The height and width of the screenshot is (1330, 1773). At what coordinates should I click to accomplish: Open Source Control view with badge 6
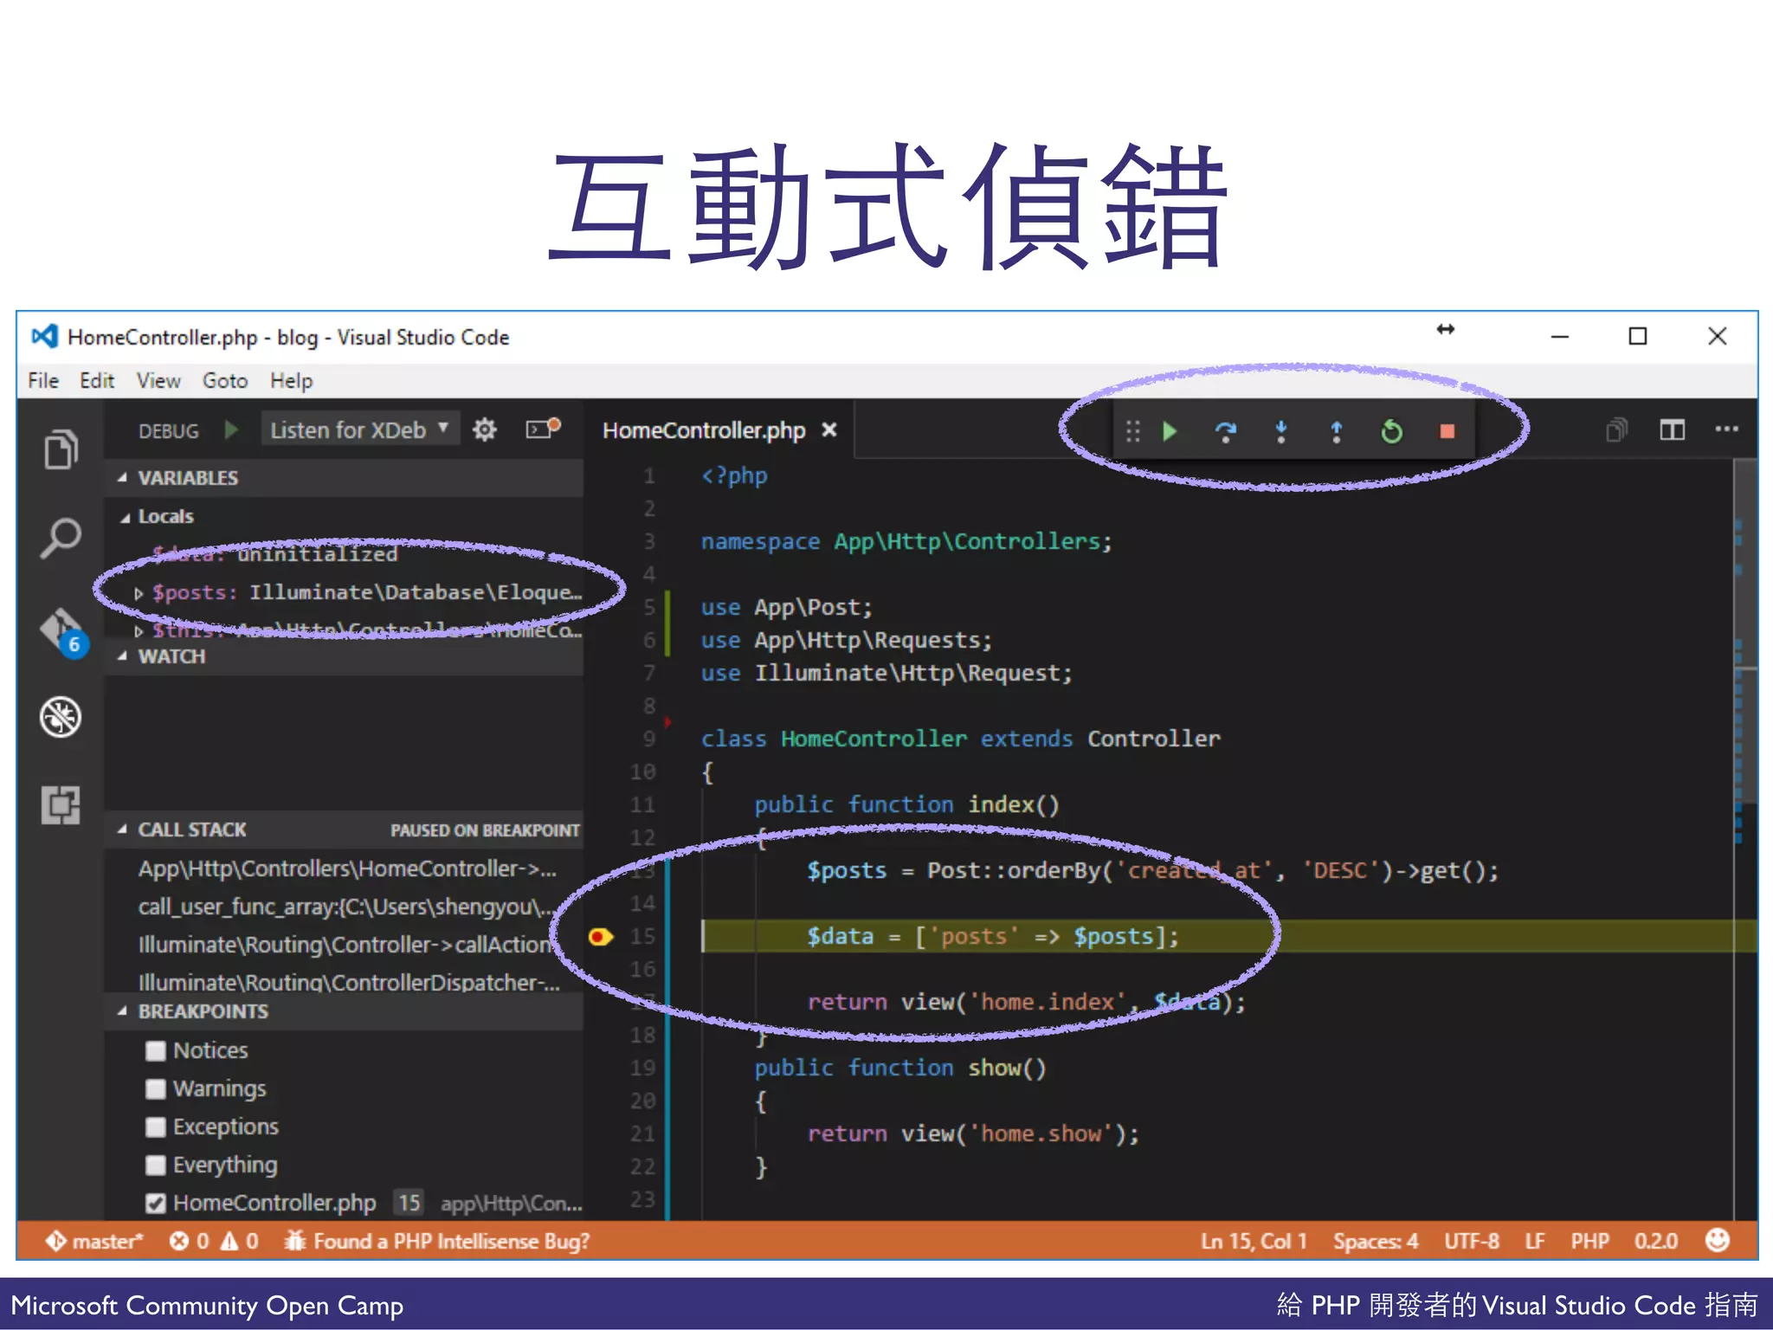pos(62,631)
